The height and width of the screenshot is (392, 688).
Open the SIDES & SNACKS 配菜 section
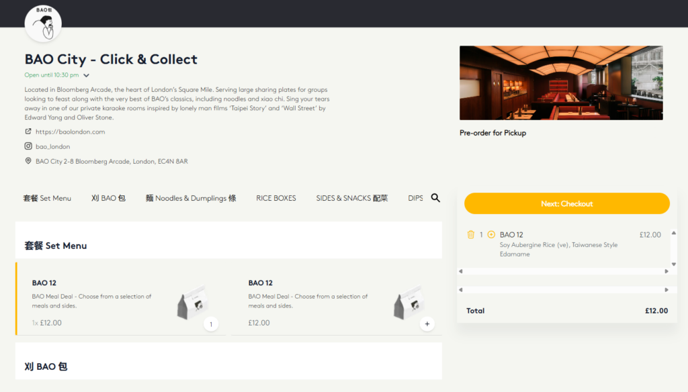coord(351,197)
